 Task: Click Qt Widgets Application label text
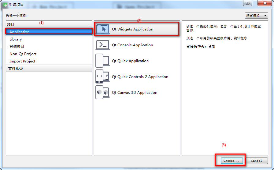(132, 29)
